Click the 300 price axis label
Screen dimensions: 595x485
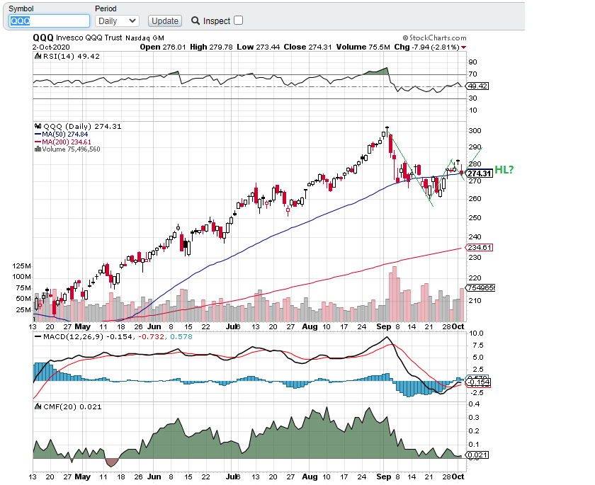click(x=475, y=130)
